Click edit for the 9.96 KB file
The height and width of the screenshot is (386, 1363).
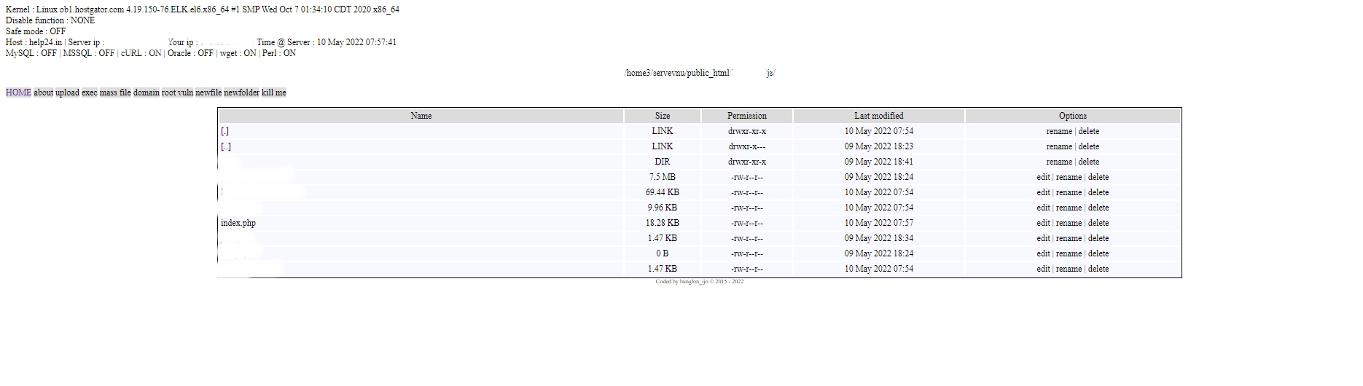1043,208
